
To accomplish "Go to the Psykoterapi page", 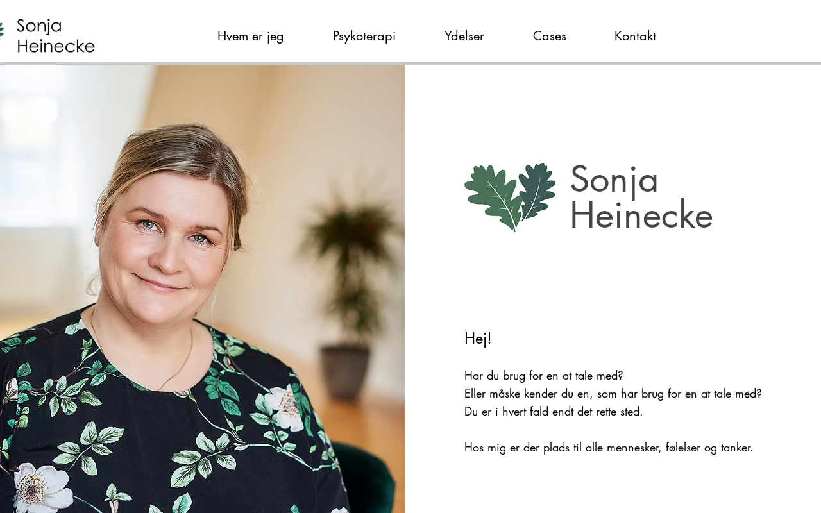I will pos(364,36).
